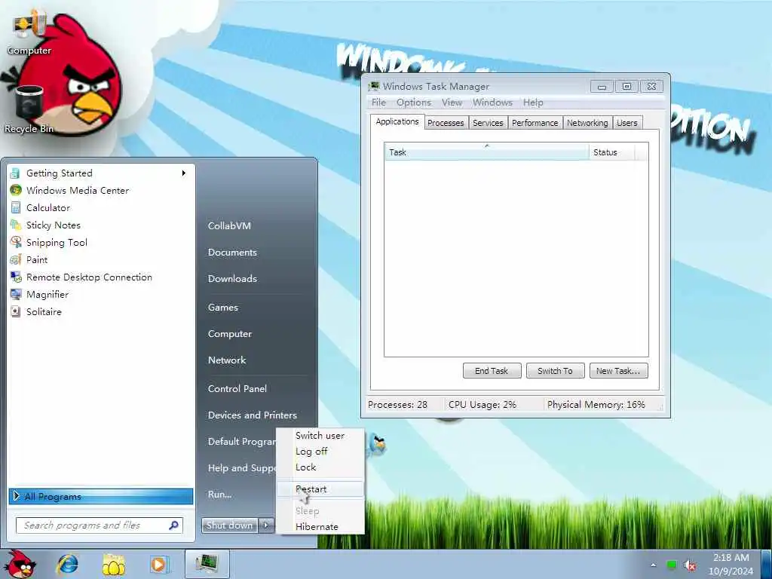Choose Restart in the power menu
Screen dimensions: 772x579
(320, 489)
